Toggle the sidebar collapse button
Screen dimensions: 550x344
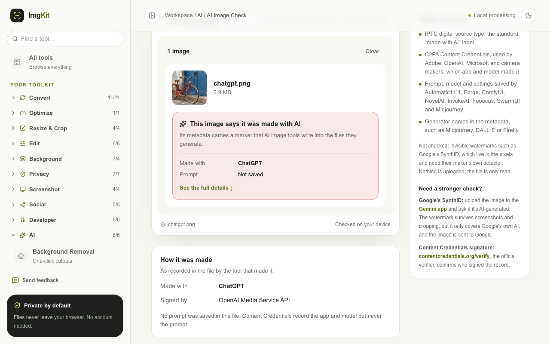pyautogui.click(x=152, y=15)
